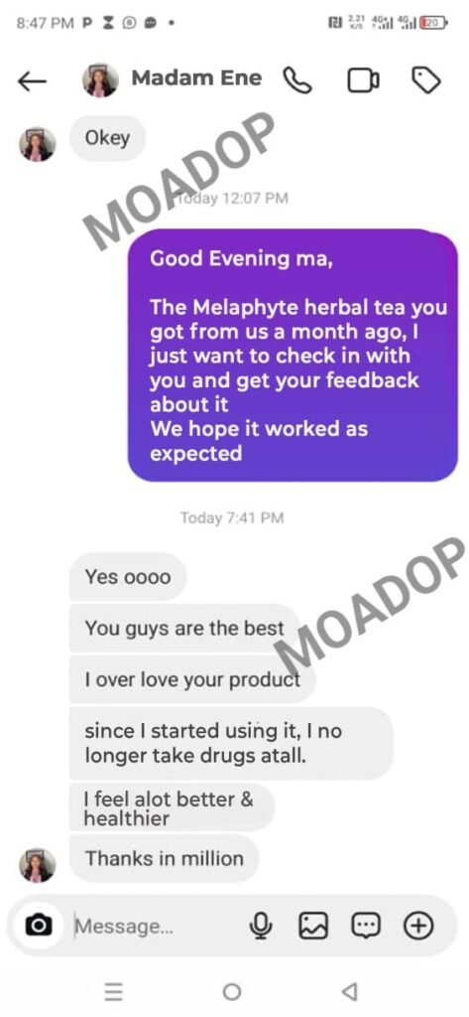469x1017 pixels.
Task: Tap the Android recent apps navigation button
Action: click(x=114, y=992)
